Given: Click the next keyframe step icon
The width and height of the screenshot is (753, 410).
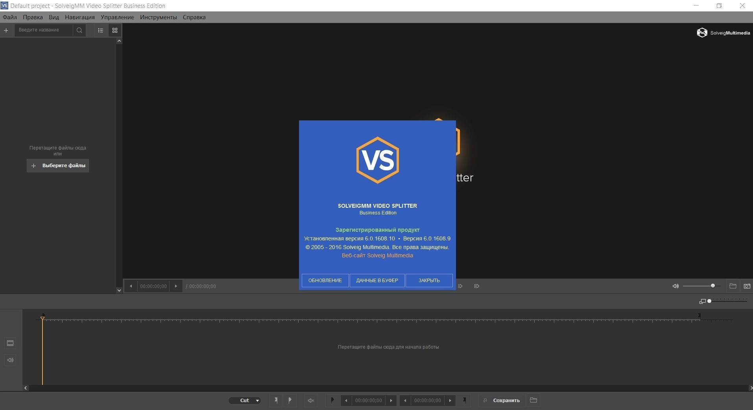Looking at the screenshot, I should (x=477, y=286).
